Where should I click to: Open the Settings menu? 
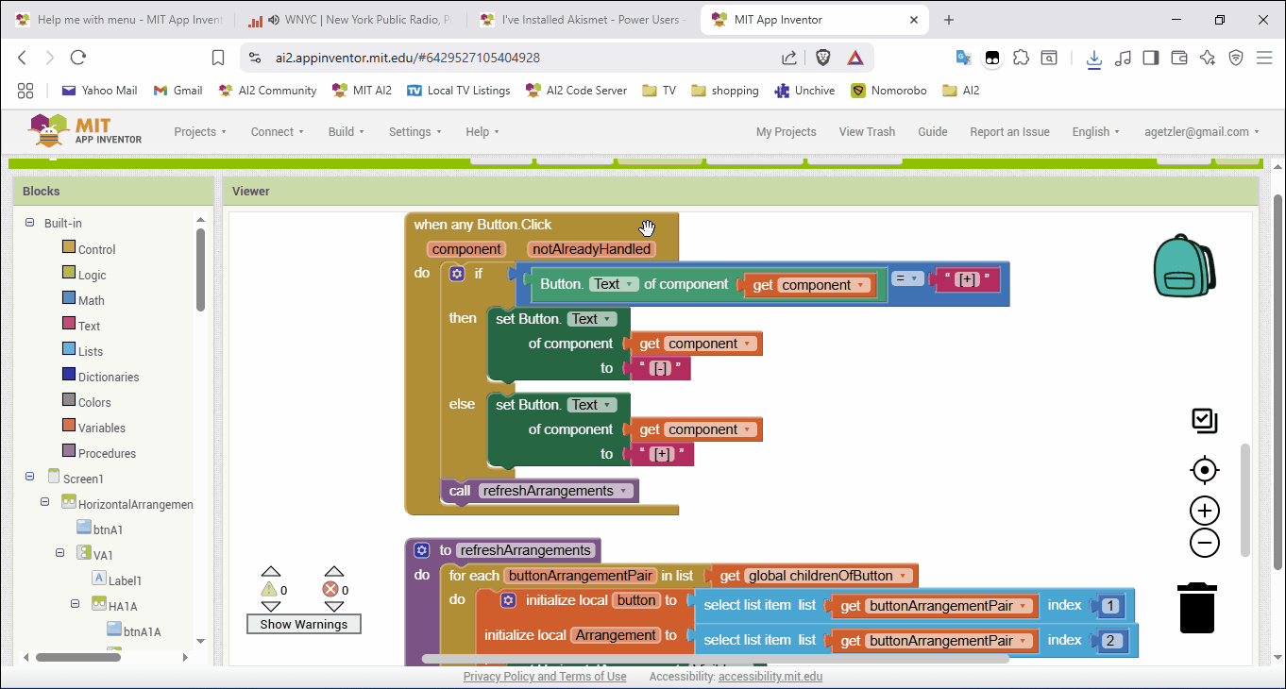tap(415, 131)
